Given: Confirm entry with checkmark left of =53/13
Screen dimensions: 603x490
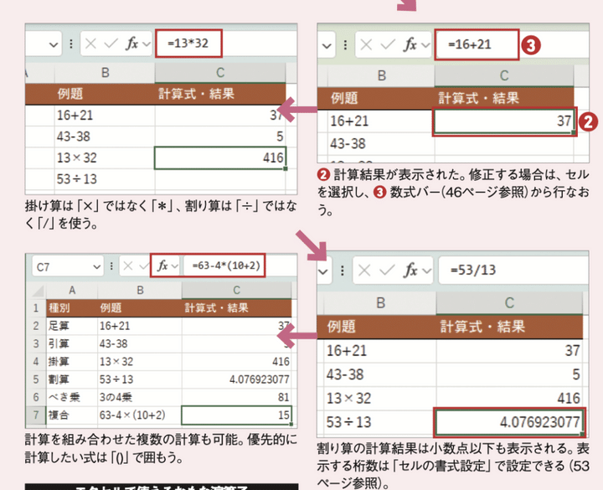Looking at the screenshot, I should click(388, 271).
